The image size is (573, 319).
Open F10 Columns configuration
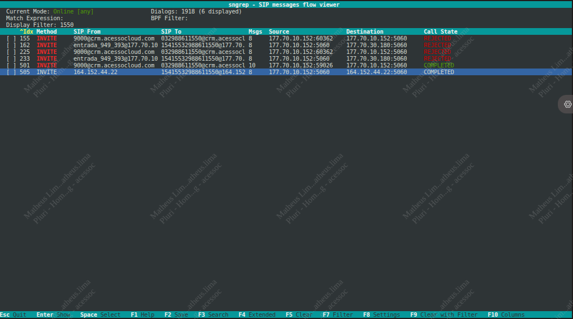506,315
